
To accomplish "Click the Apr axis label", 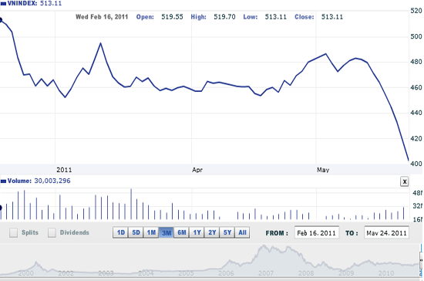I will [197, 170].
